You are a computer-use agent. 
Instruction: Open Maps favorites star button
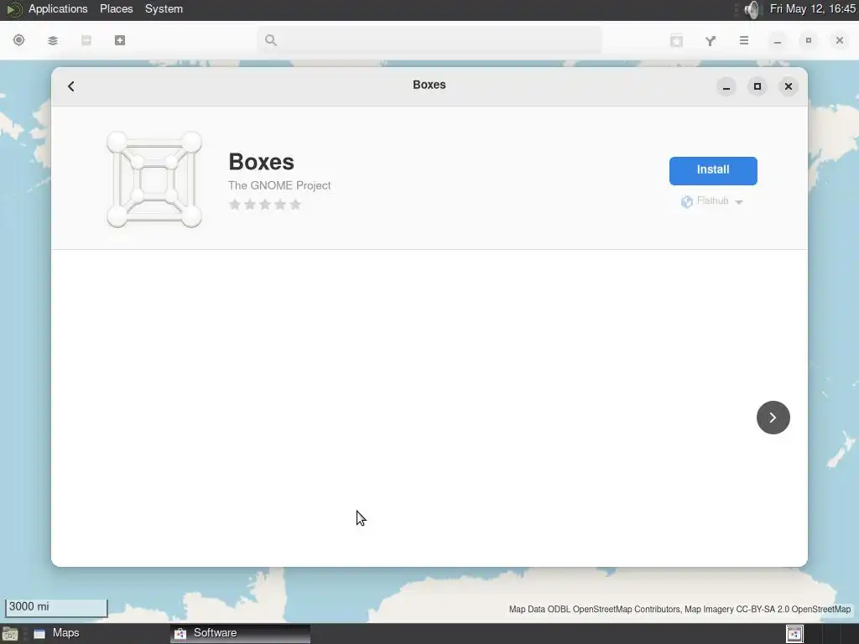click(x=677, y=40)
